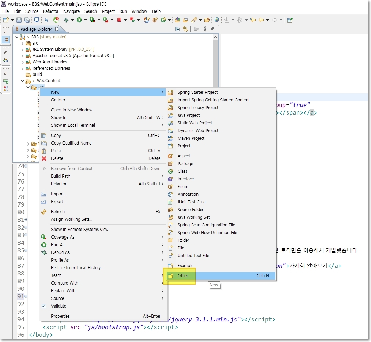This screenshot has height=342, width=371.
Task: Open the Team submenu
Action: coord(103,275)
